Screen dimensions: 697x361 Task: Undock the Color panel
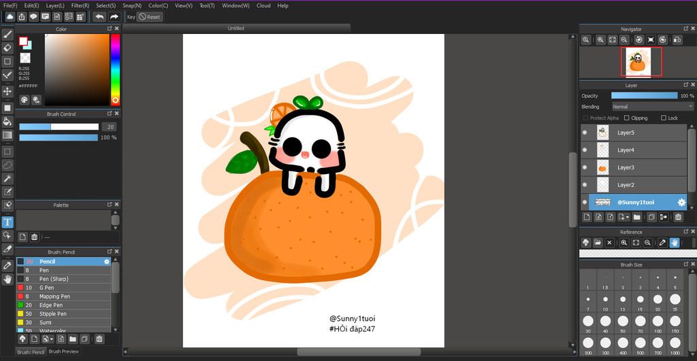pyautogui.click(x=110, y=29)
